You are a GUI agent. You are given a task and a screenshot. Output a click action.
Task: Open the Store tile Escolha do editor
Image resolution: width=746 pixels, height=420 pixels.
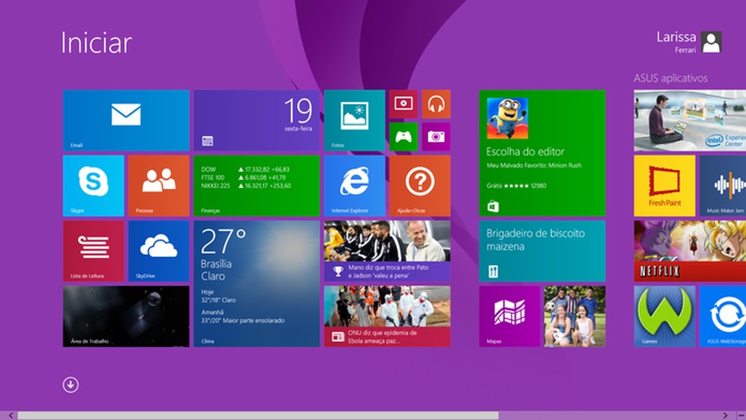click(542, 153)
